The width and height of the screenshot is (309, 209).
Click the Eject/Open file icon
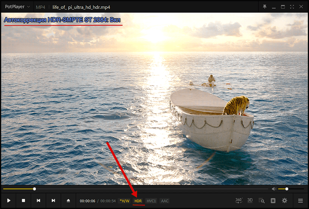point(68,200)
